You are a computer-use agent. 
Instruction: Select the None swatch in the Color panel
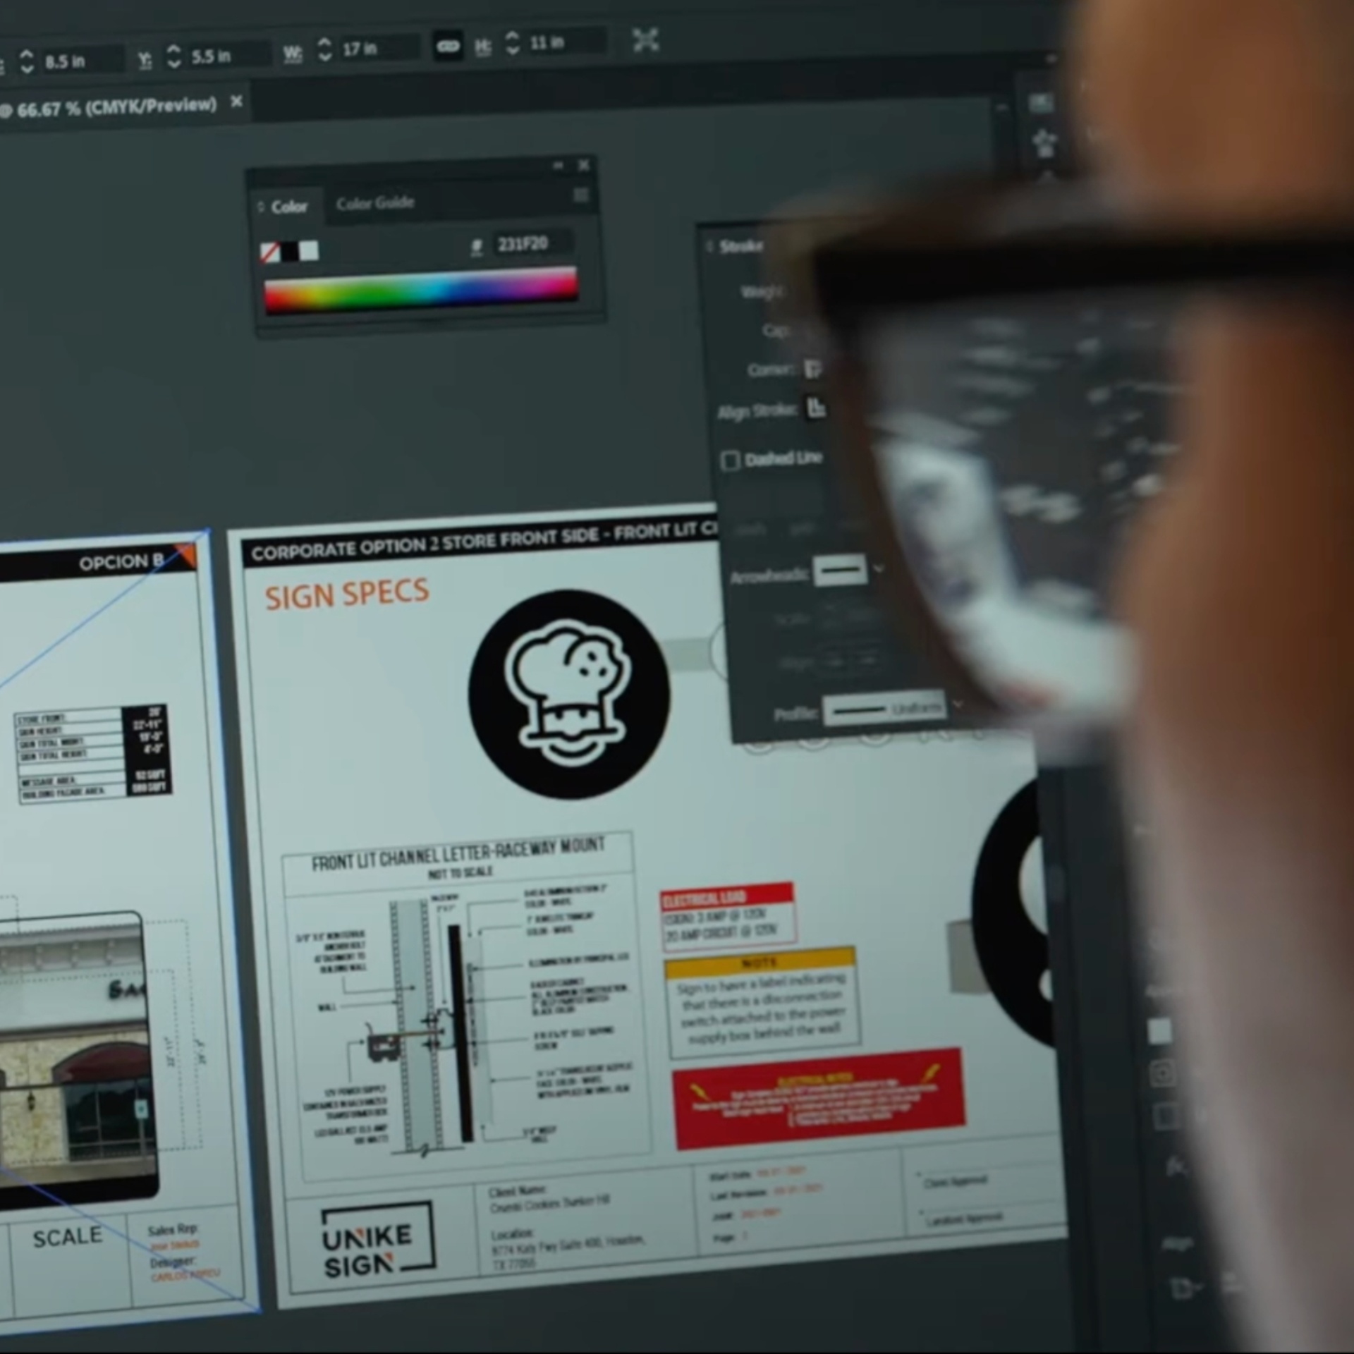(x=270, y=252)
